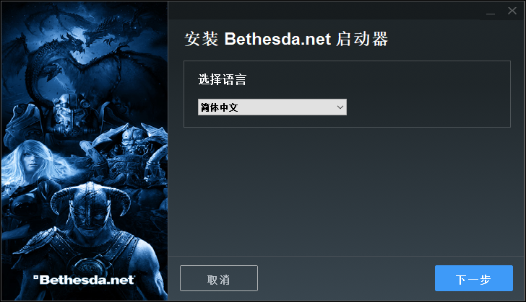Minimize the installer window
The image size is (526, 302).
(x=491, y=12)
